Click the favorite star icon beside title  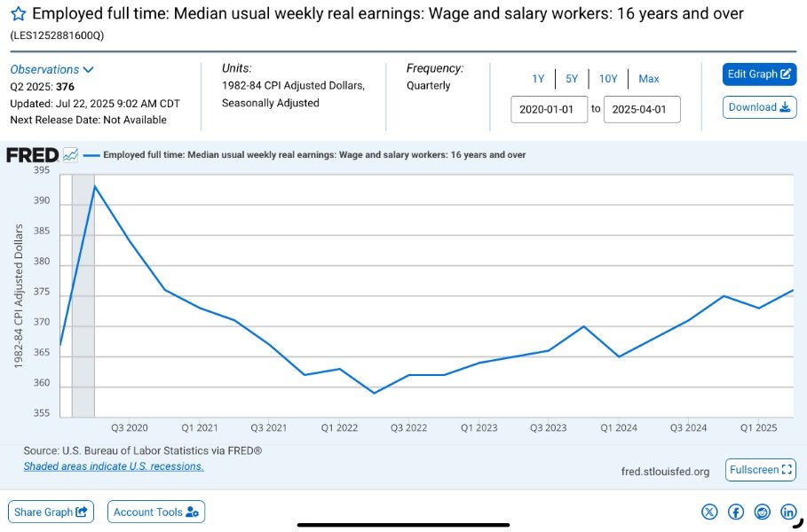[18, 15]
